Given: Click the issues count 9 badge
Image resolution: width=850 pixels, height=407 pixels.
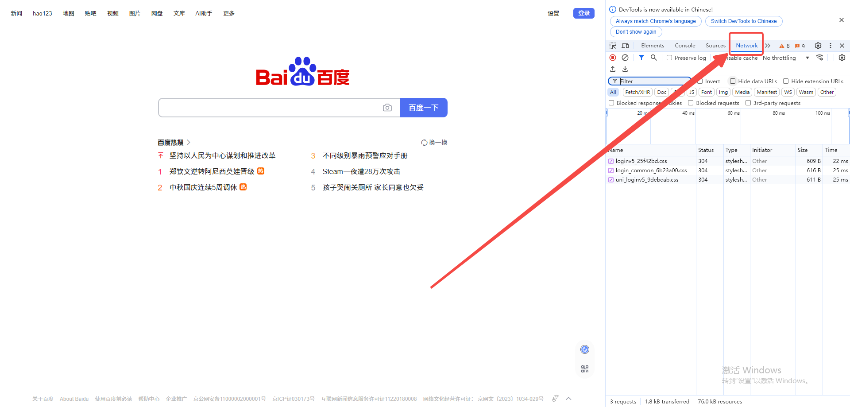Looking at the screenshot, I should 800,46.
